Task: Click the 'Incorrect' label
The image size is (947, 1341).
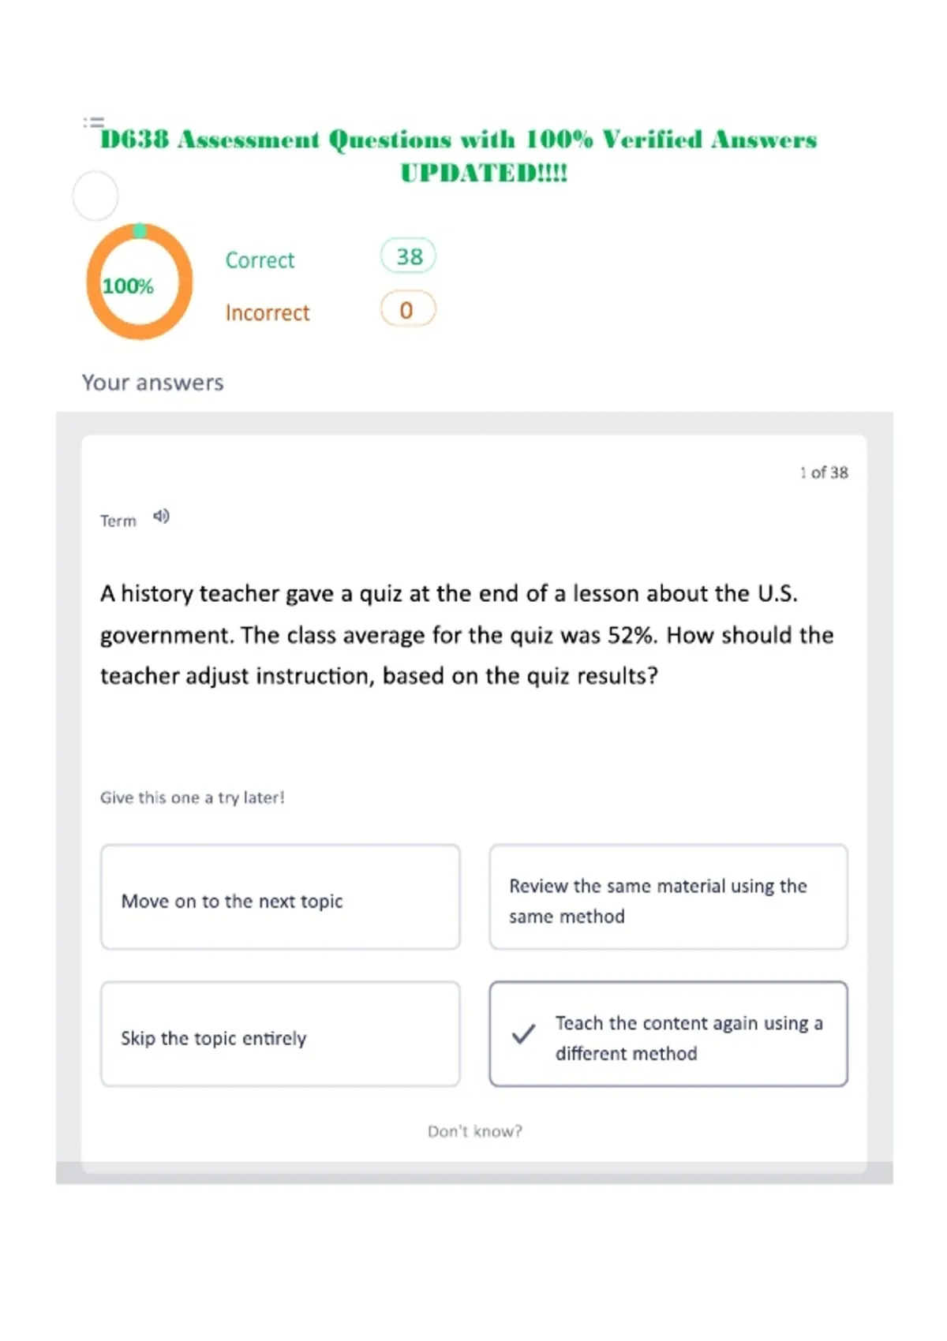Action: (x=268, y=313)
